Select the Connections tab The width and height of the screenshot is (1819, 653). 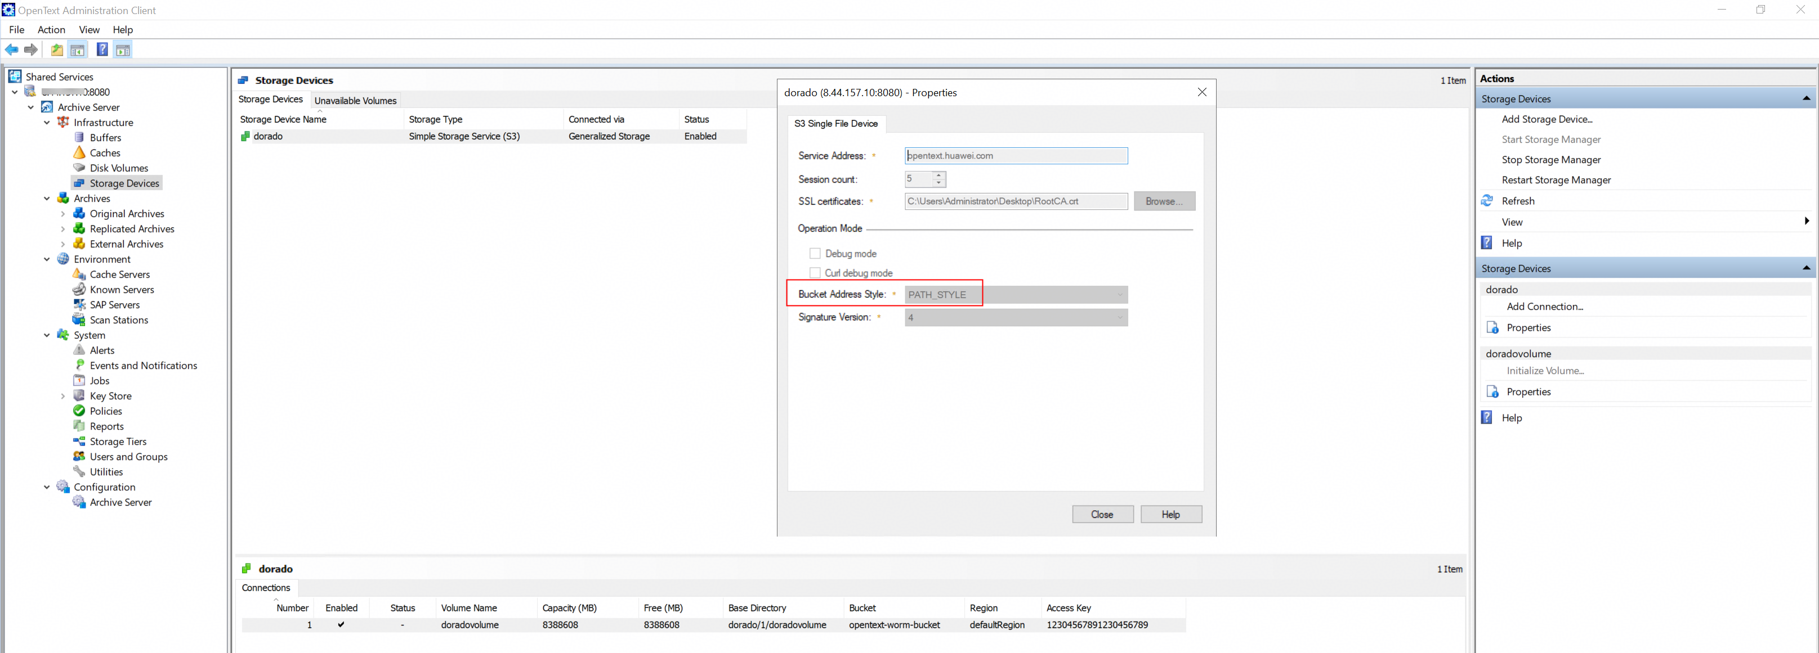(x=266, y=587)
